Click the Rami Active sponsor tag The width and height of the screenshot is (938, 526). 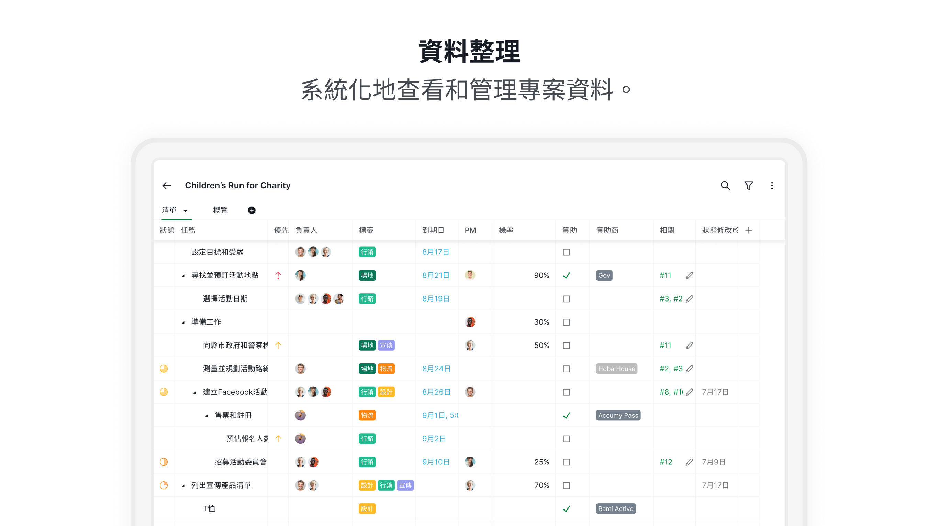(x=616, y=508)
